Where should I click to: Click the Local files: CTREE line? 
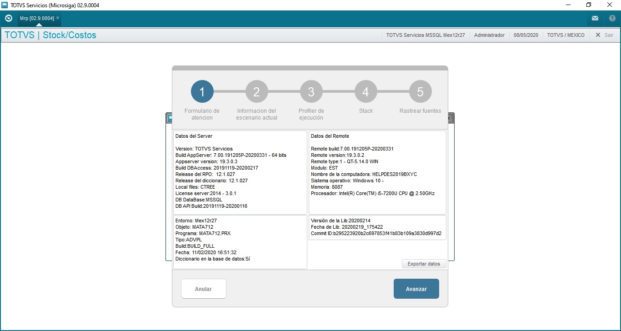[195, 187]
